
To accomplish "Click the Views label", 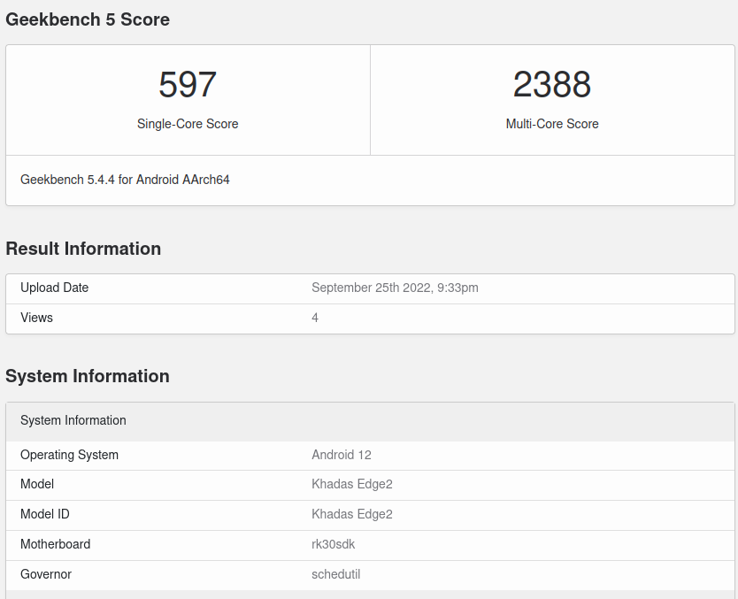I will tap(36, 318).
